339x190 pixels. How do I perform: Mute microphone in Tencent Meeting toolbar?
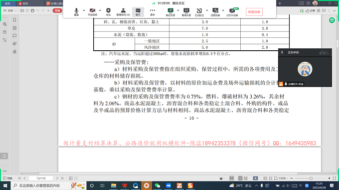(x=76, y=12)
